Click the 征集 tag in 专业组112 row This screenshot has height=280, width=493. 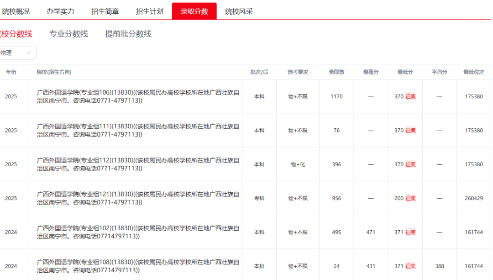point(411,164)
